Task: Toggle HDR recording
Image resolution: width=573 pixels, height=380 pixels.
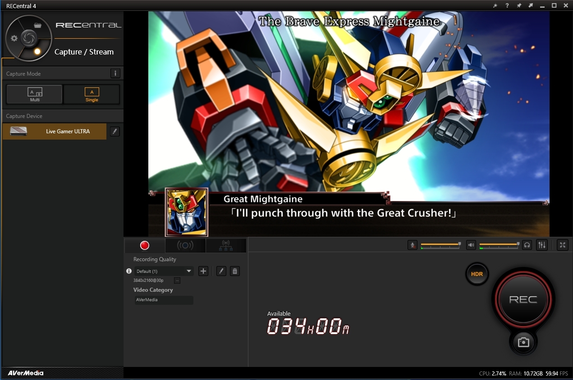Action: click(x=477, y=274)
